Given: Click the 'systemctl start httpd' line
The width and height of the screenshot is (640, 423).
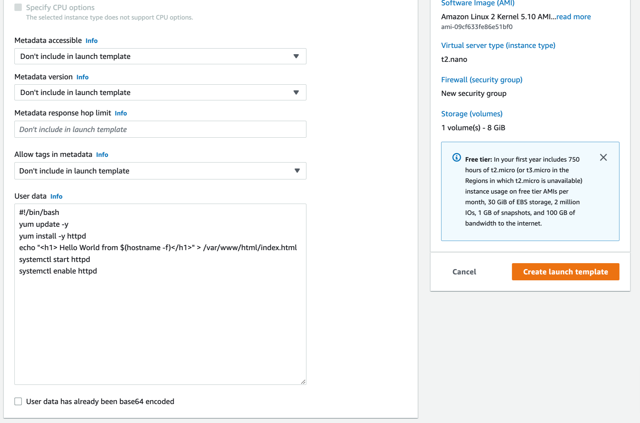Looking at the screenshot, I should 54,259.
